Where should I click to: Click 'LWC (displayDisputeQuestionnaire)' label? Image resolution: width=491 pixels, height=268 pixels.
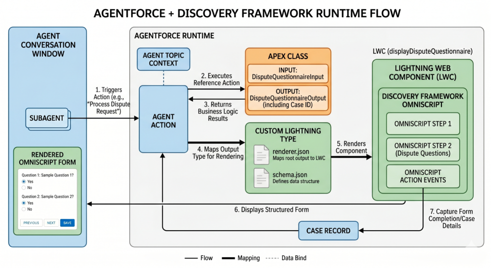(422, 51)
